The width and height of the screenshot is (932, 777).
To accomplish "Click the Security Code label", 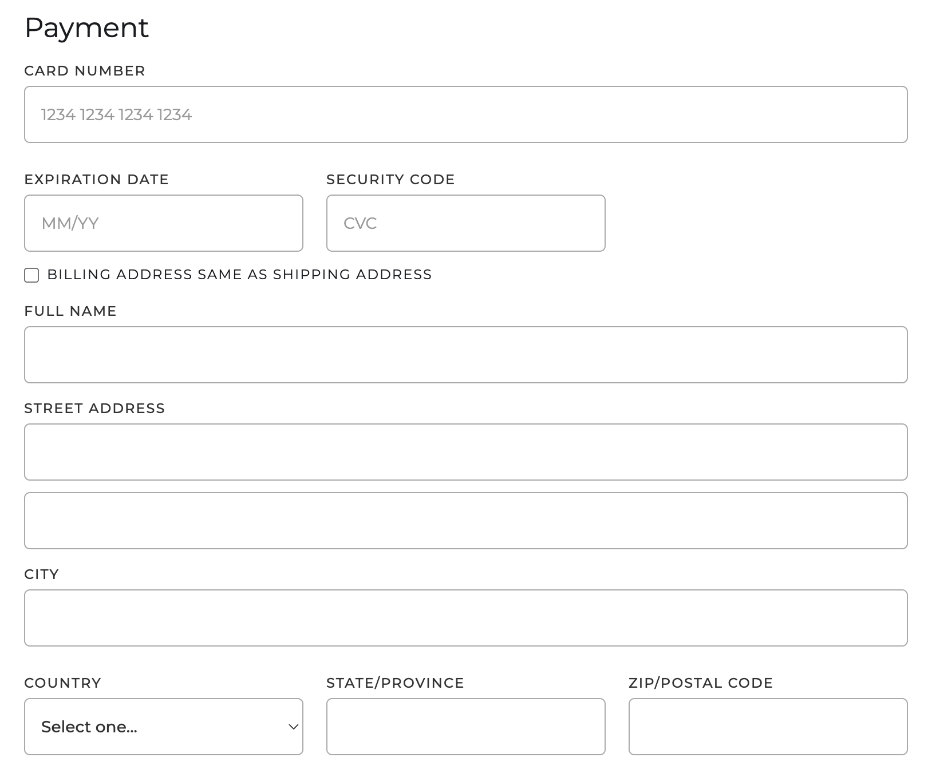I will (390, 180).
